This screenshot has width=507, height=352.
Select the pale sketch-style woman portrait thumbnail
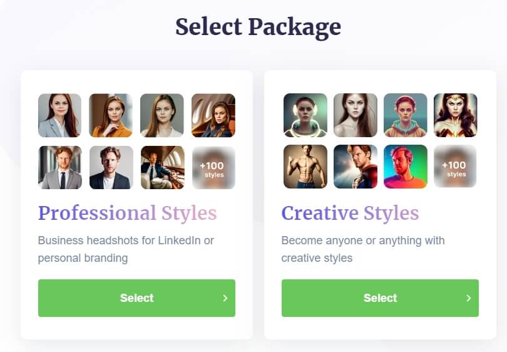(356, 115)
